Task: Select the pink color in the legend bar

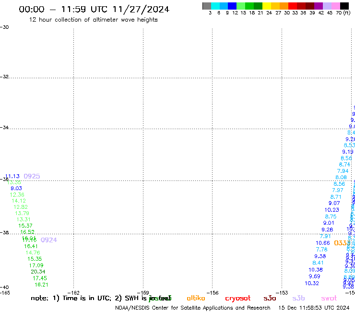Action: point(336,6)
